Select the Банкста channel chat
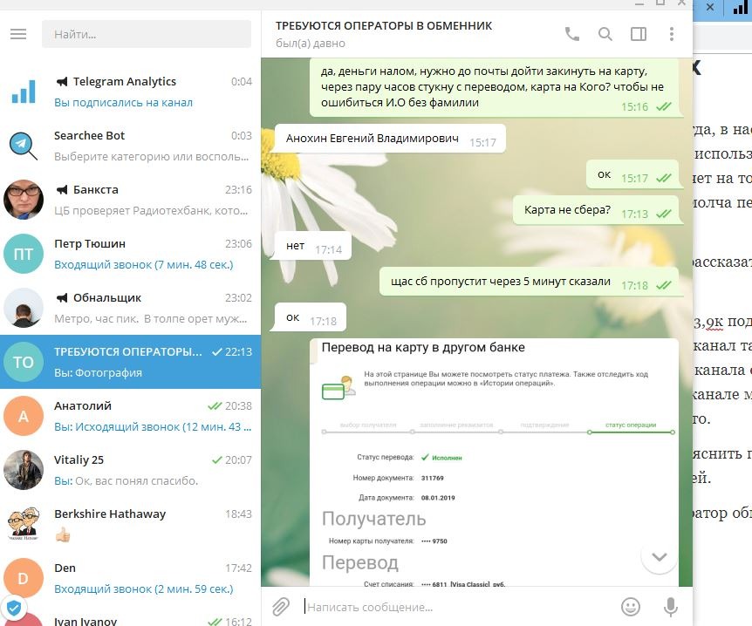The image size is (752, 626). 131,200
